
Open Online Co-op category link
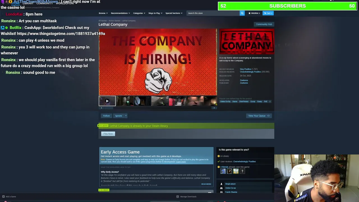(x=230, y=188)
